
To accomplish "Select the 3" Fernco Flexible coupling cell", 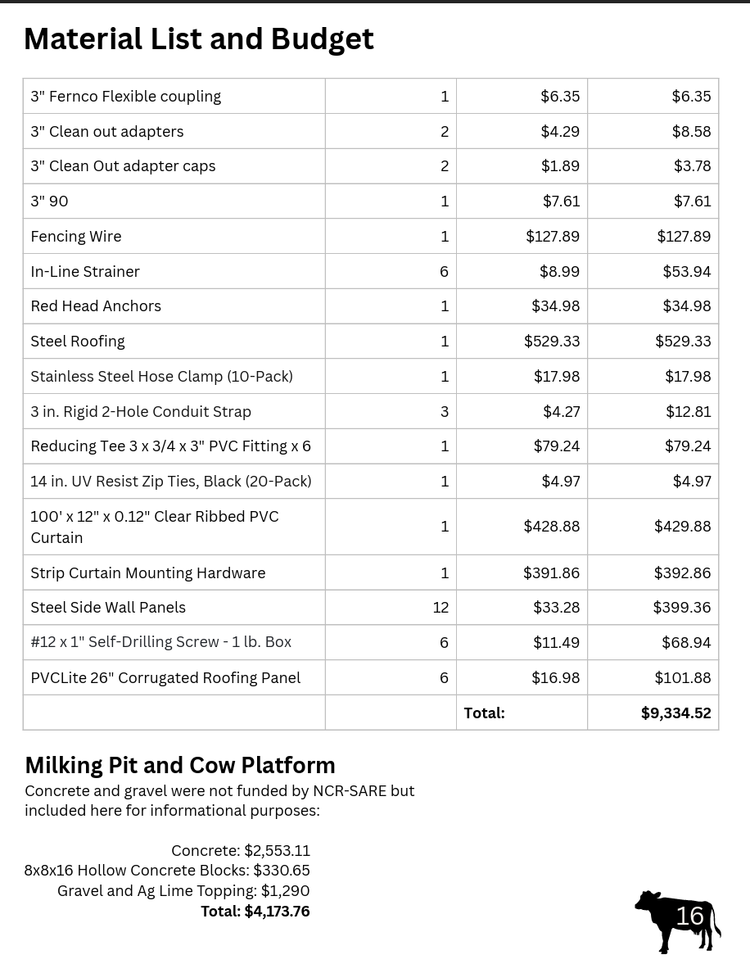I will click(125, 96).
